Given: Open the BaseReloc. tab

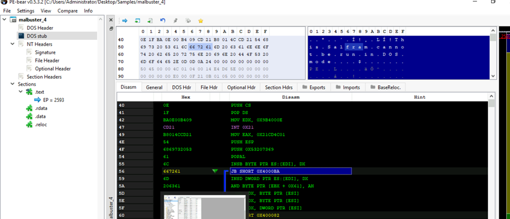Looking at the screenshot, I should [x=385, y=87].
